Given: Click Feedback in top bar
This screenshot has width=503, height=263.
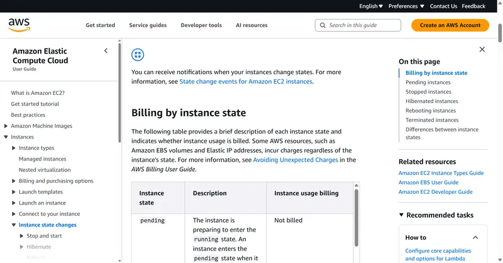Looking at the screenshot, I should click(473, 6).
